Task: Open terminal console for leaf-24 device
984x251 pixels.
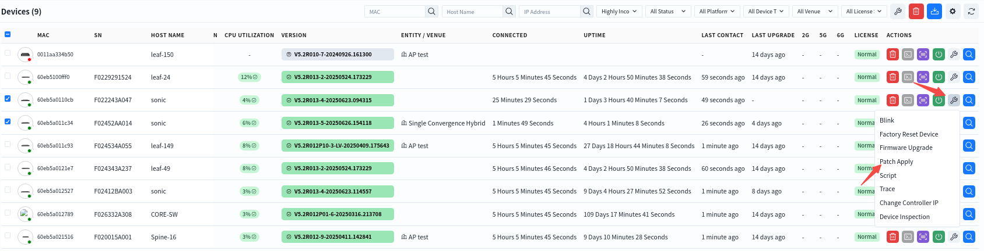Action: 908,77
